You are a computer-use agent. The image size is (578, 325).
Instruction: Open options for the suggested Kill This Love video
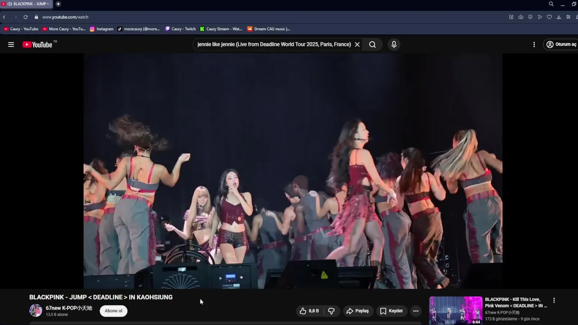click(554, 300)
